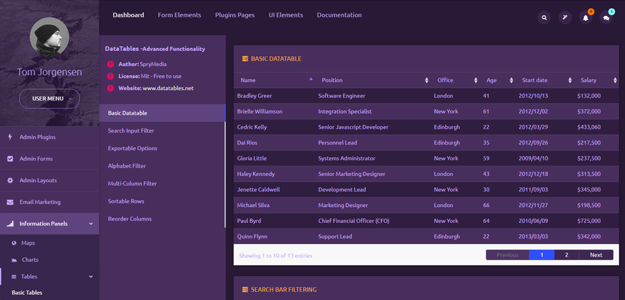Image resolution: width=625 pixels, height=300 pixels.
Task: Click Senior Javascript Developer position cell
Action: [353, 127]
